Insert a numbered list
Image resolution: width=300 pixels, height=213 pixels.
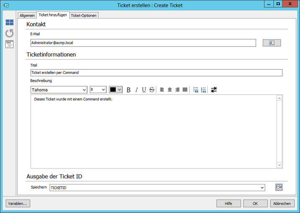point(203,90)
